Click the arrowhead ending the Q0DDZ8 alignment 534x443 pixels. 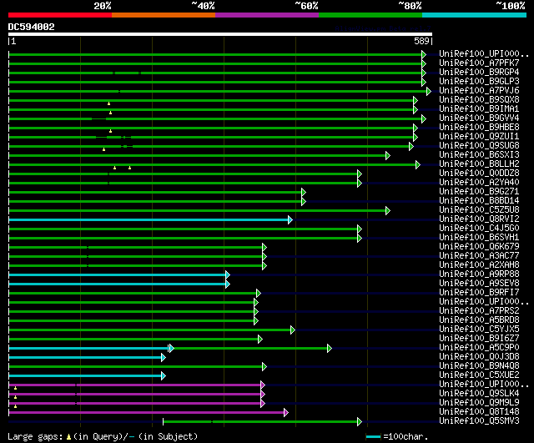(x=360, y=174)
